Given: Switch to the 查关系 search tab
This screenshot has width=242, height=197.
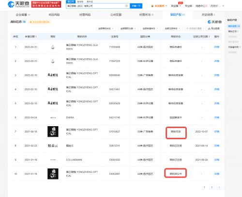Looking at the screenshot, I should pyautogui.click(x=90, y=1).
